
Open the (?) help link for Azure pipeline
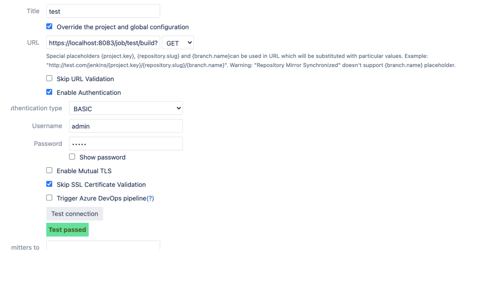coord(150,198)
